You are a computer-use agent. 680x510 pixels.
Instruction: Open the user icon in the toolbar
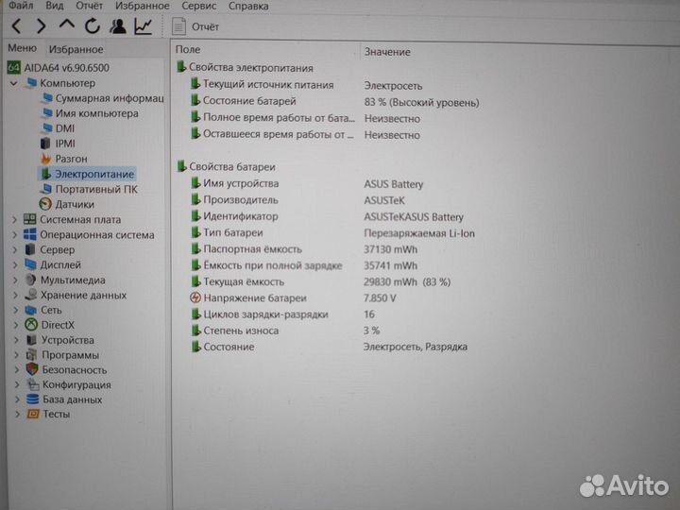tap(117, 26)
